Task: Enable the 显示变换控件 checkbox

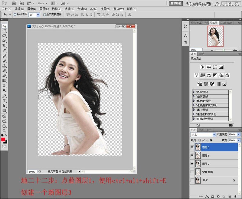Action: (x=44, y=15)
